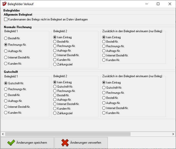Screen dimensions: 176x149
Task: Select Rechnungs-Nr. in Gutschrift Belegfeld 1
Action: (x=6, y=89)
